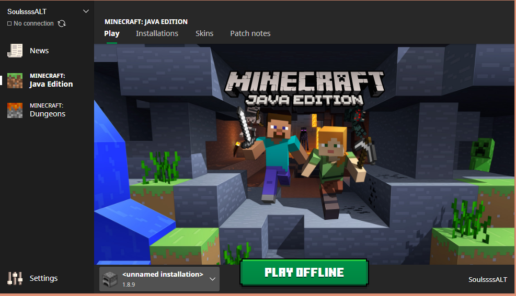Open the News sidebar label
The height and width of the screenshot is (296, 516).
[39, 51]
